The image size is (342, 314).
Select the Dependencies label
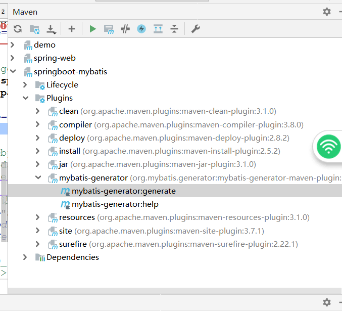(73, 257)
